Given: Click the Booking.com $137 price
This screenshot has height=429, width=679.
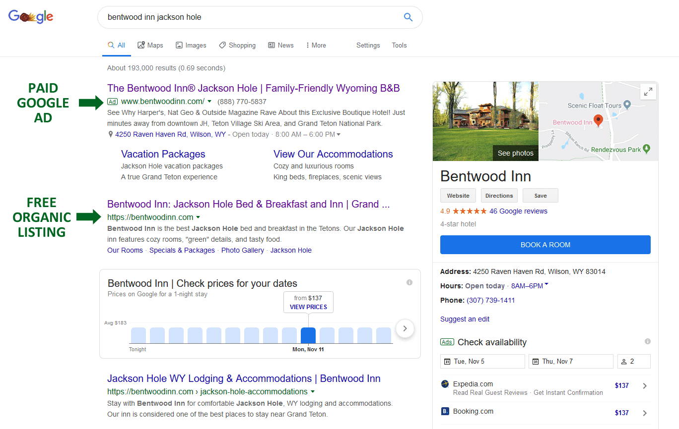Looking at the screenshot, I should (622, 413).
